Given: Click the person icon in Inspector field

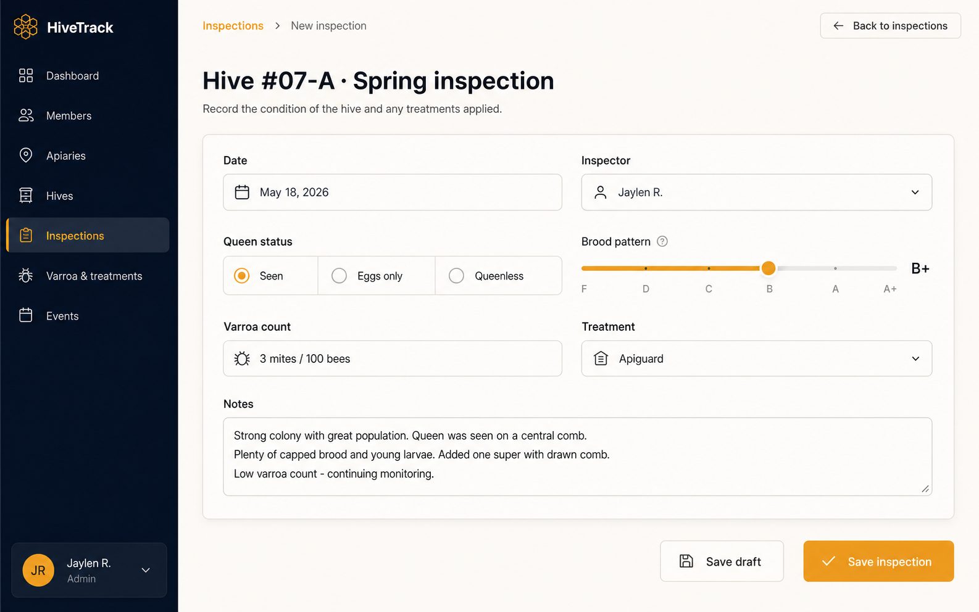Looking at the screenshot, I should coord(601,192).
